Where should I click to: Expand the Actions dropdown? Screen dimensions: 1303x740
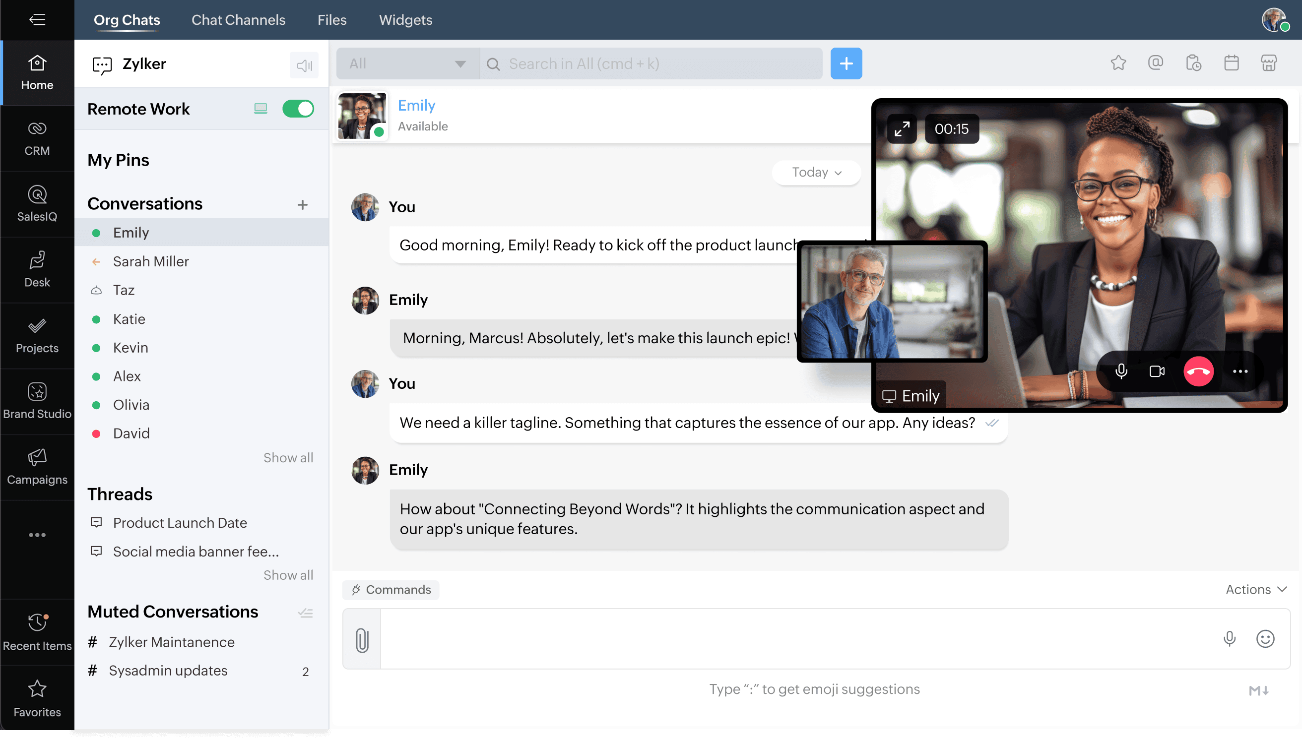[1256, 589]
